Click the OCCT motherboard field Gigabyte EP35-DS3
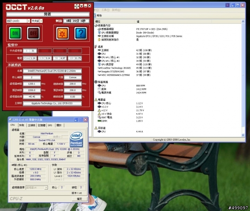 [52, 103]
